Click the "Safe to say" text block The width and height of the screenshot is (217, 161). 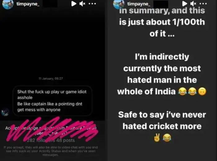coord(162,120)
